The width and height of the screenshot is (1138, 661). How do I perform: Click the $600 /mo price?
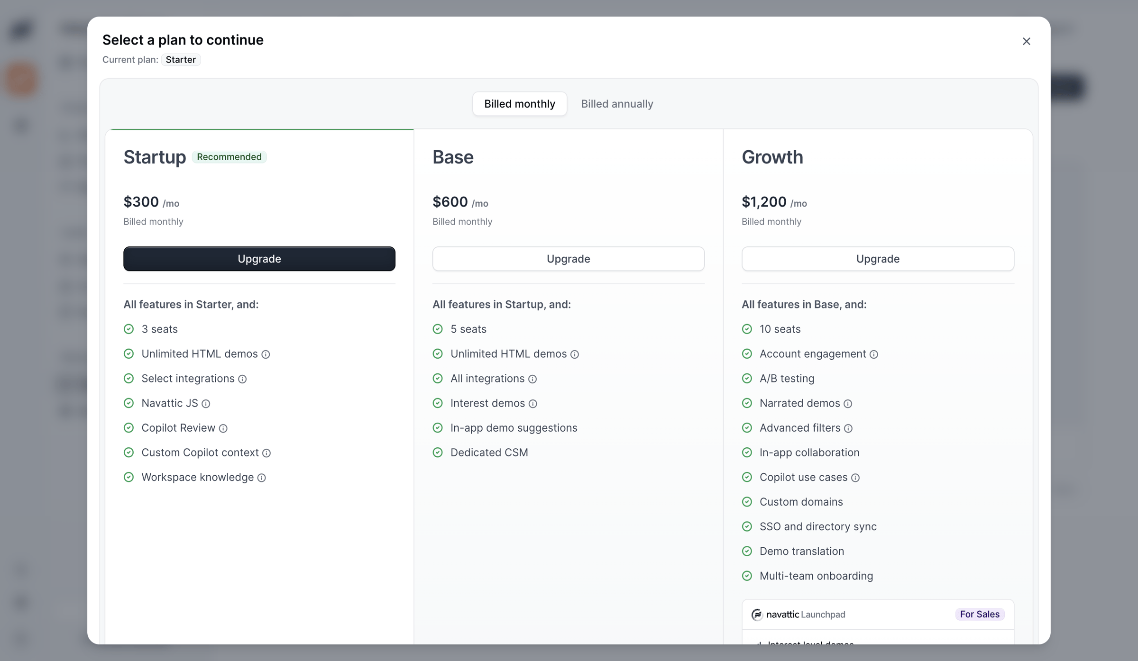pos(460,202)
